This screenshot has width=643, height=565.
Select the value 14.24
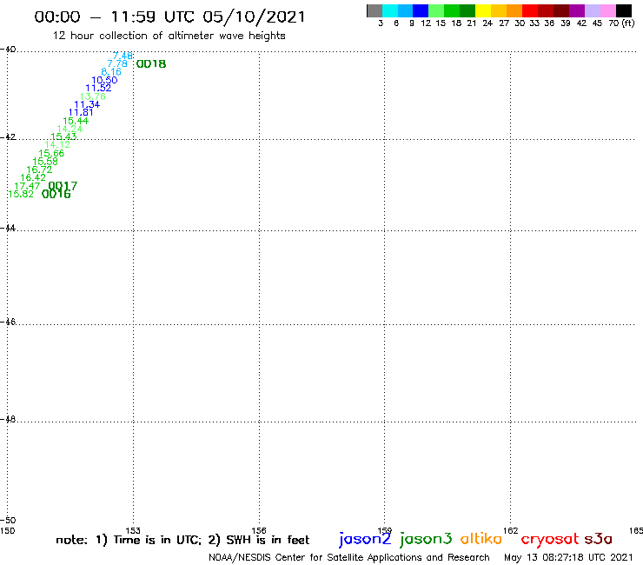[x=70, y=129]
